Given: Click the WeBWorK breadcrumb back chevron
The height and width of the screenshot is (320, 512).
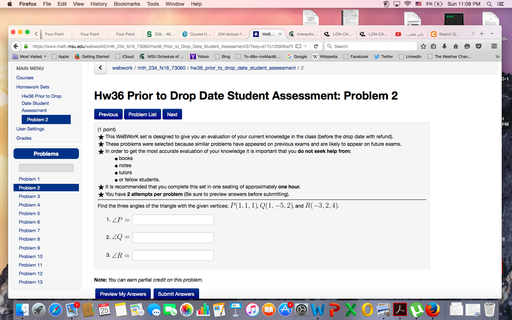Looking at the screenshot, I should pyautogui.click(x=100, y=68).
